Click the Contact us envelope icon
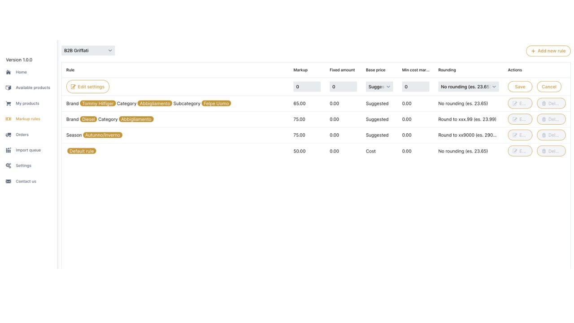Screen dimensions: 574x323 8,181
